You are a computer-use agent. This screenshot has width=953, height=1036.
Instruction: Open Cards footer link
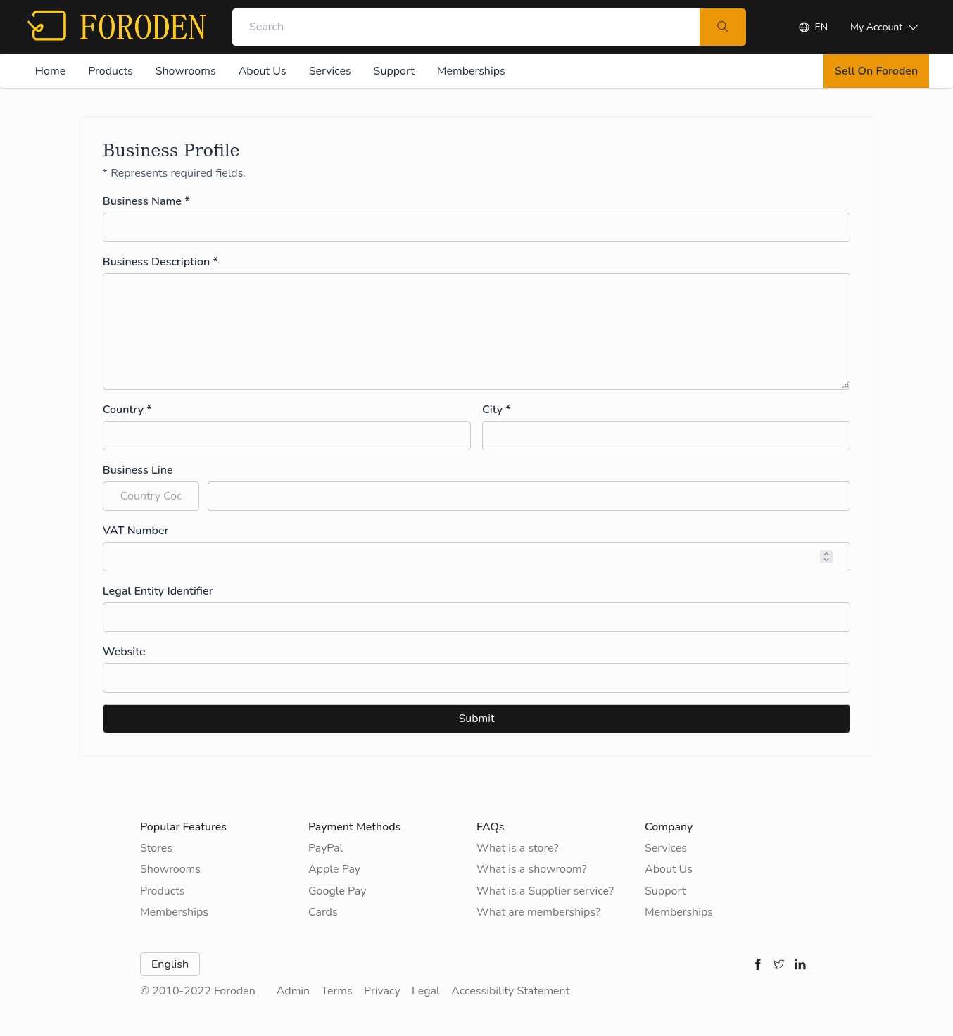point(323,912)
